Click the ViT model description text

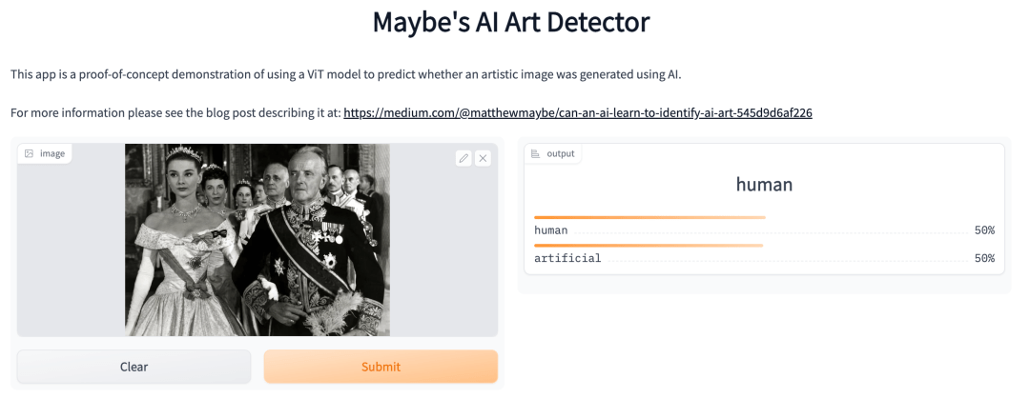[346, 75]
